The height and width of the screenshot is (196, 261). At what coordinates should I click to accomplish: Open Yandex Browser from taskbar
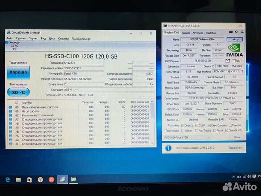[40, 180]
